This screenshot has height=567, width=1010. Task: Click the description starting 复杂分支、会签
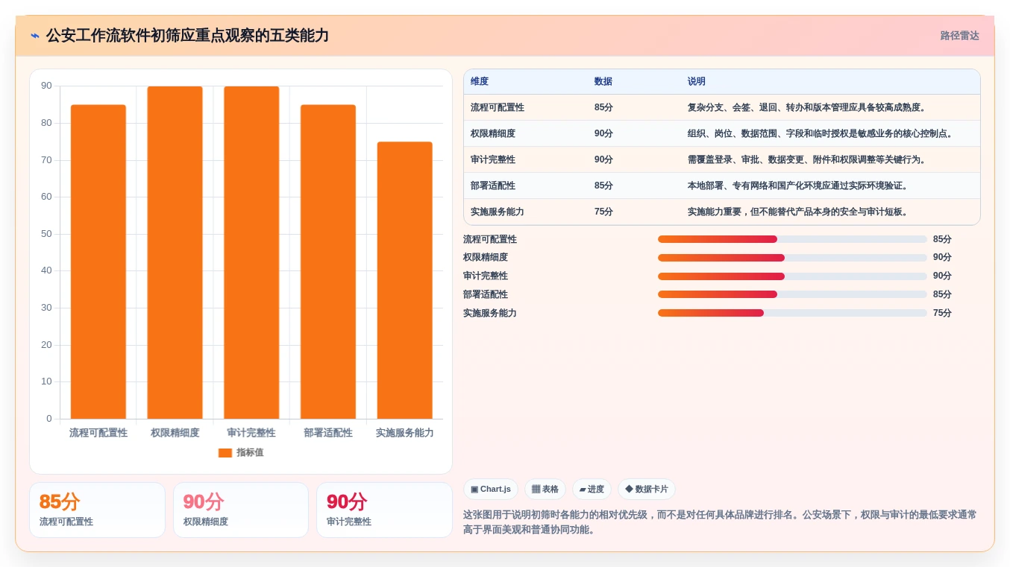click(x=806, y=108)
